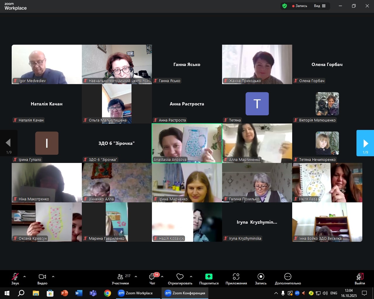Go to next page of participants gallery
The height and width of the screenshot is (299, 374).
tap(365, 143)
